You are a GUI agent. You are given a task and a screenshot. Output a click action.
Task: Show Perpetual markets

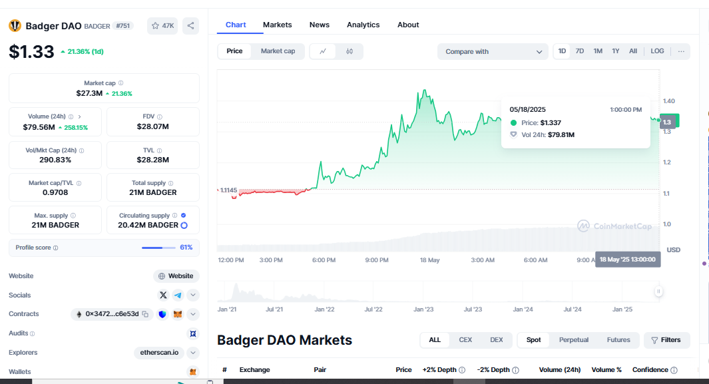(574, 340)
